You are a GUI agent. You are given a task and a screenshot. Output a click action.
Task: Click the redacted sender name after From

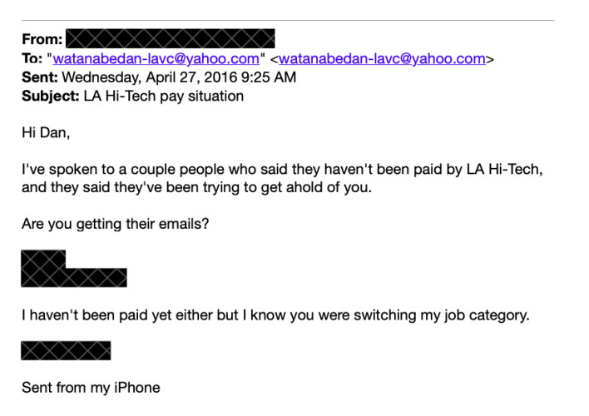click(x=170, y=38)
